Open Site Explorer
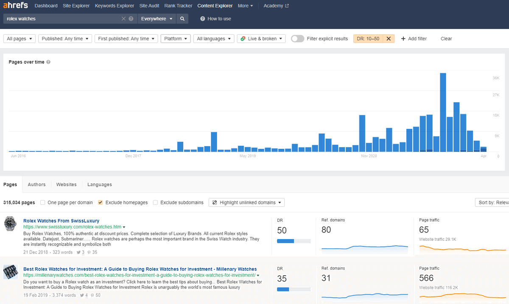The width and height of the screenshot is (509, 304). pos(76,6)
